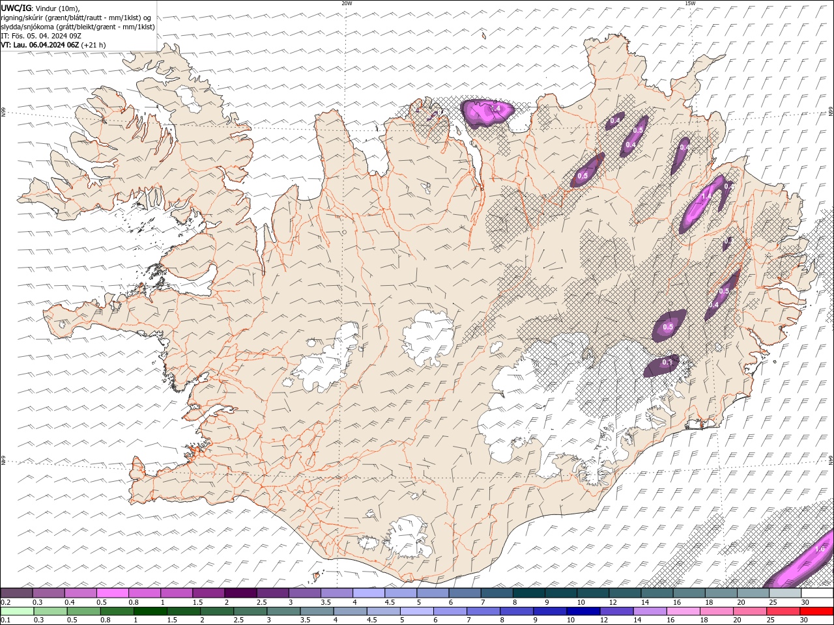Click the 30 label ending the rain legend
Image resolution: width=834 pixels, height=625 pixels.
click(x=805, y=620)
